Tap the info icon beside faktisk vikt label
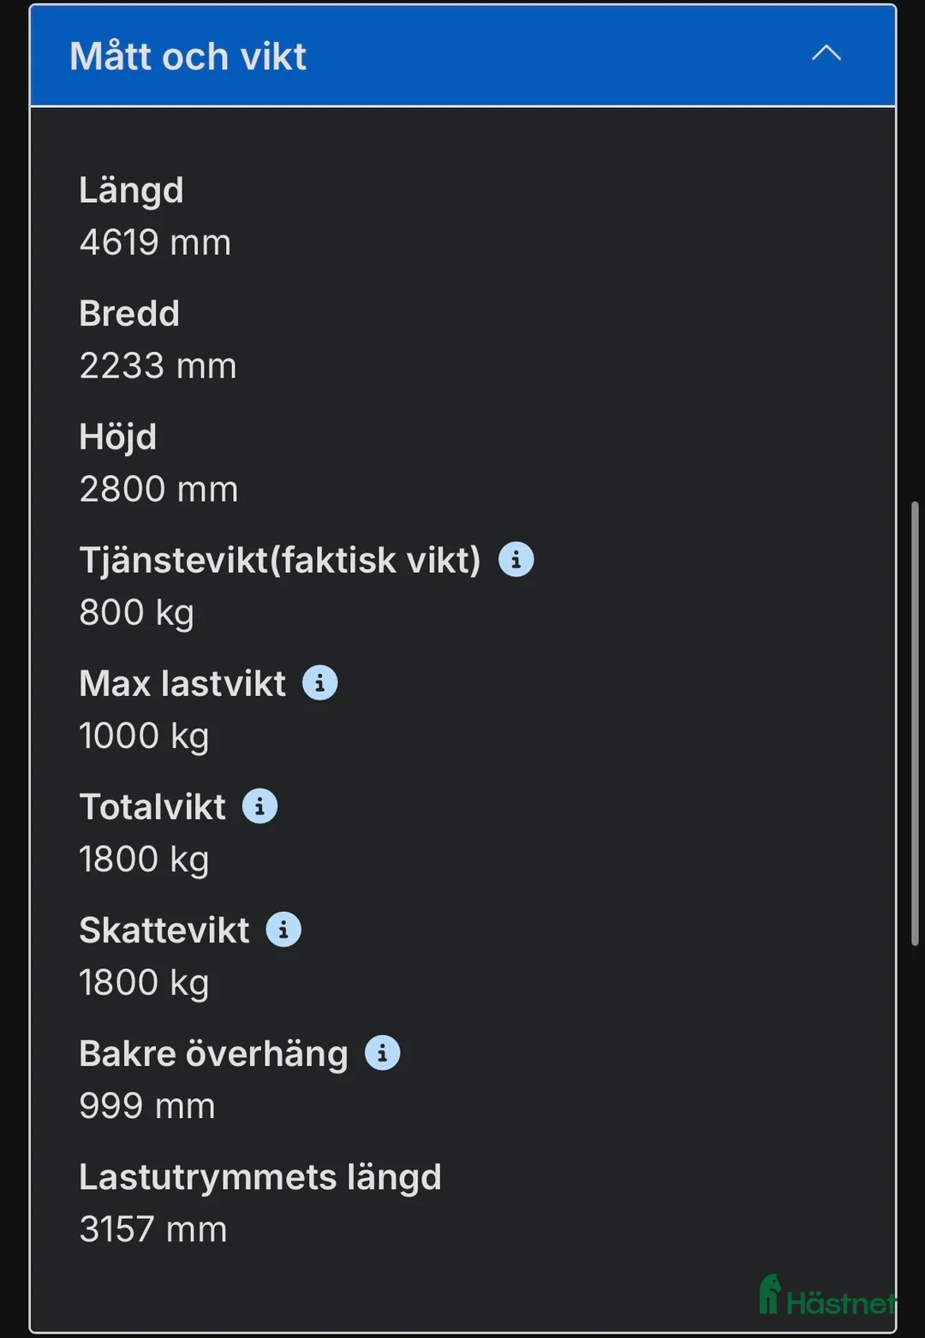The image size is (925, 1338). click(516, 558)
